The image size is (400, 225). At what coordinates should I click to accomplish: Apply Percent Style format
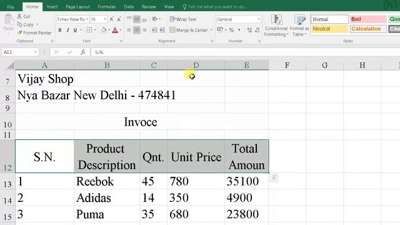(x=231, y=30)
